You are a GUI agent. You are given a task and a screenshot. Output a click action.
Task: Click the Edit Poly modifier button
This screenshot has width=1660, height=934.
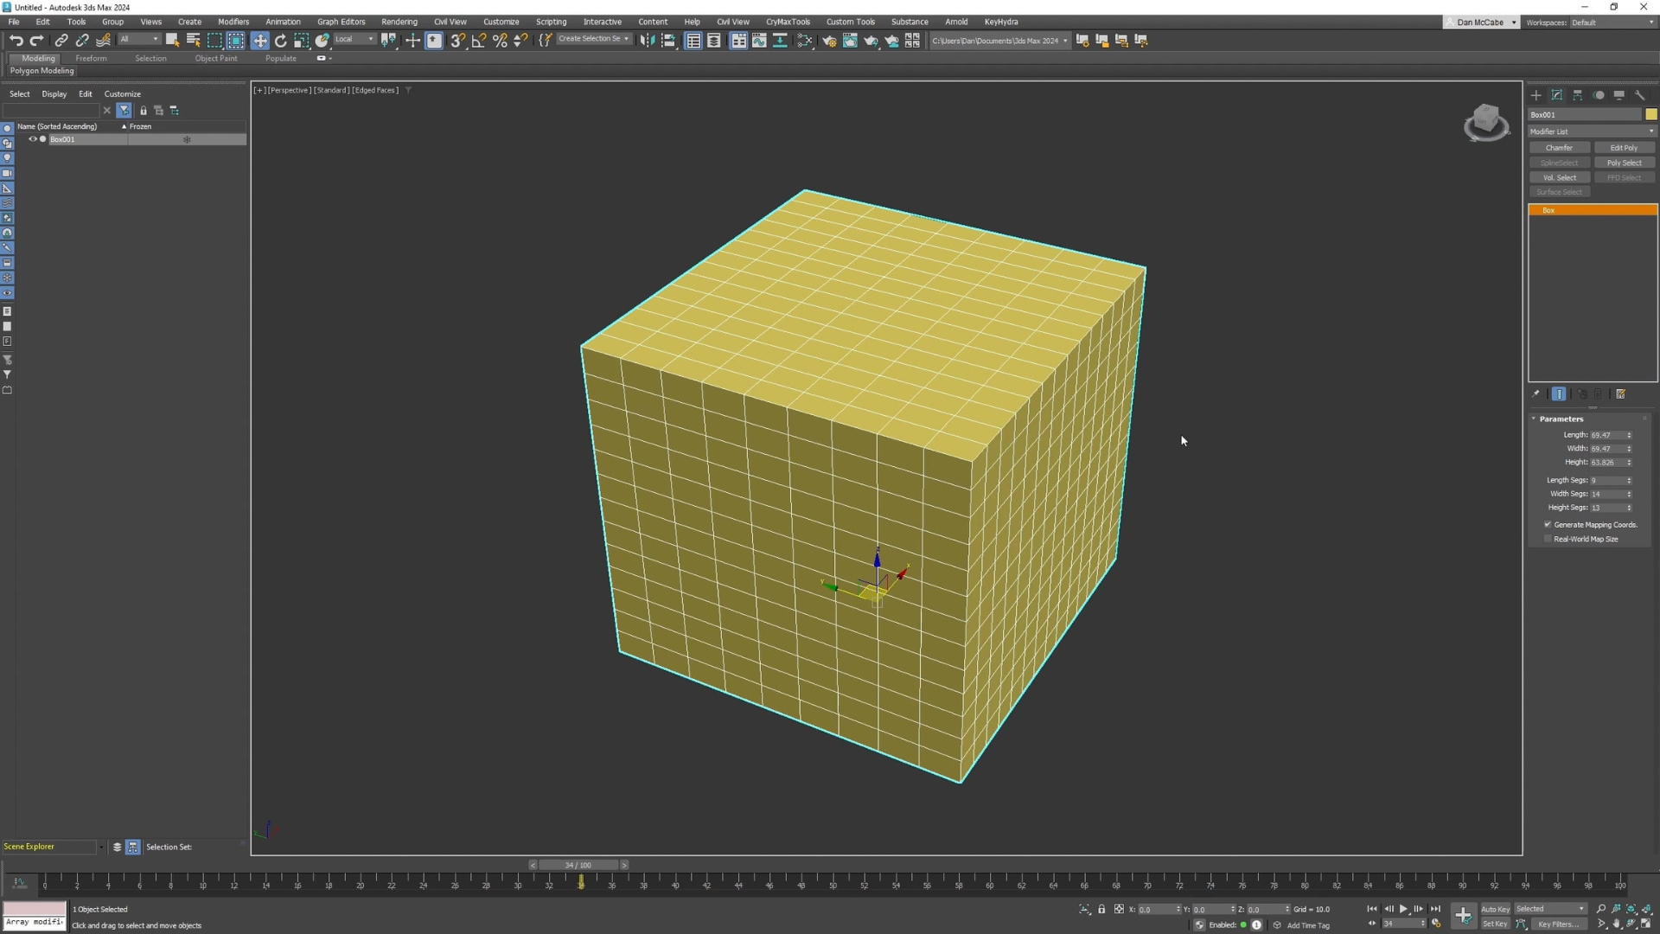1624,148
